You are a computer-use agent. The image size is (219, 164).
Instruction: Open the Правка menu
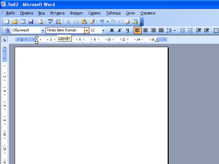coord(27,13)
